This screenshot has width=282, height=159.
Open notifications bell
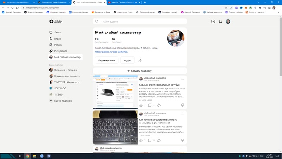(220, 21)
